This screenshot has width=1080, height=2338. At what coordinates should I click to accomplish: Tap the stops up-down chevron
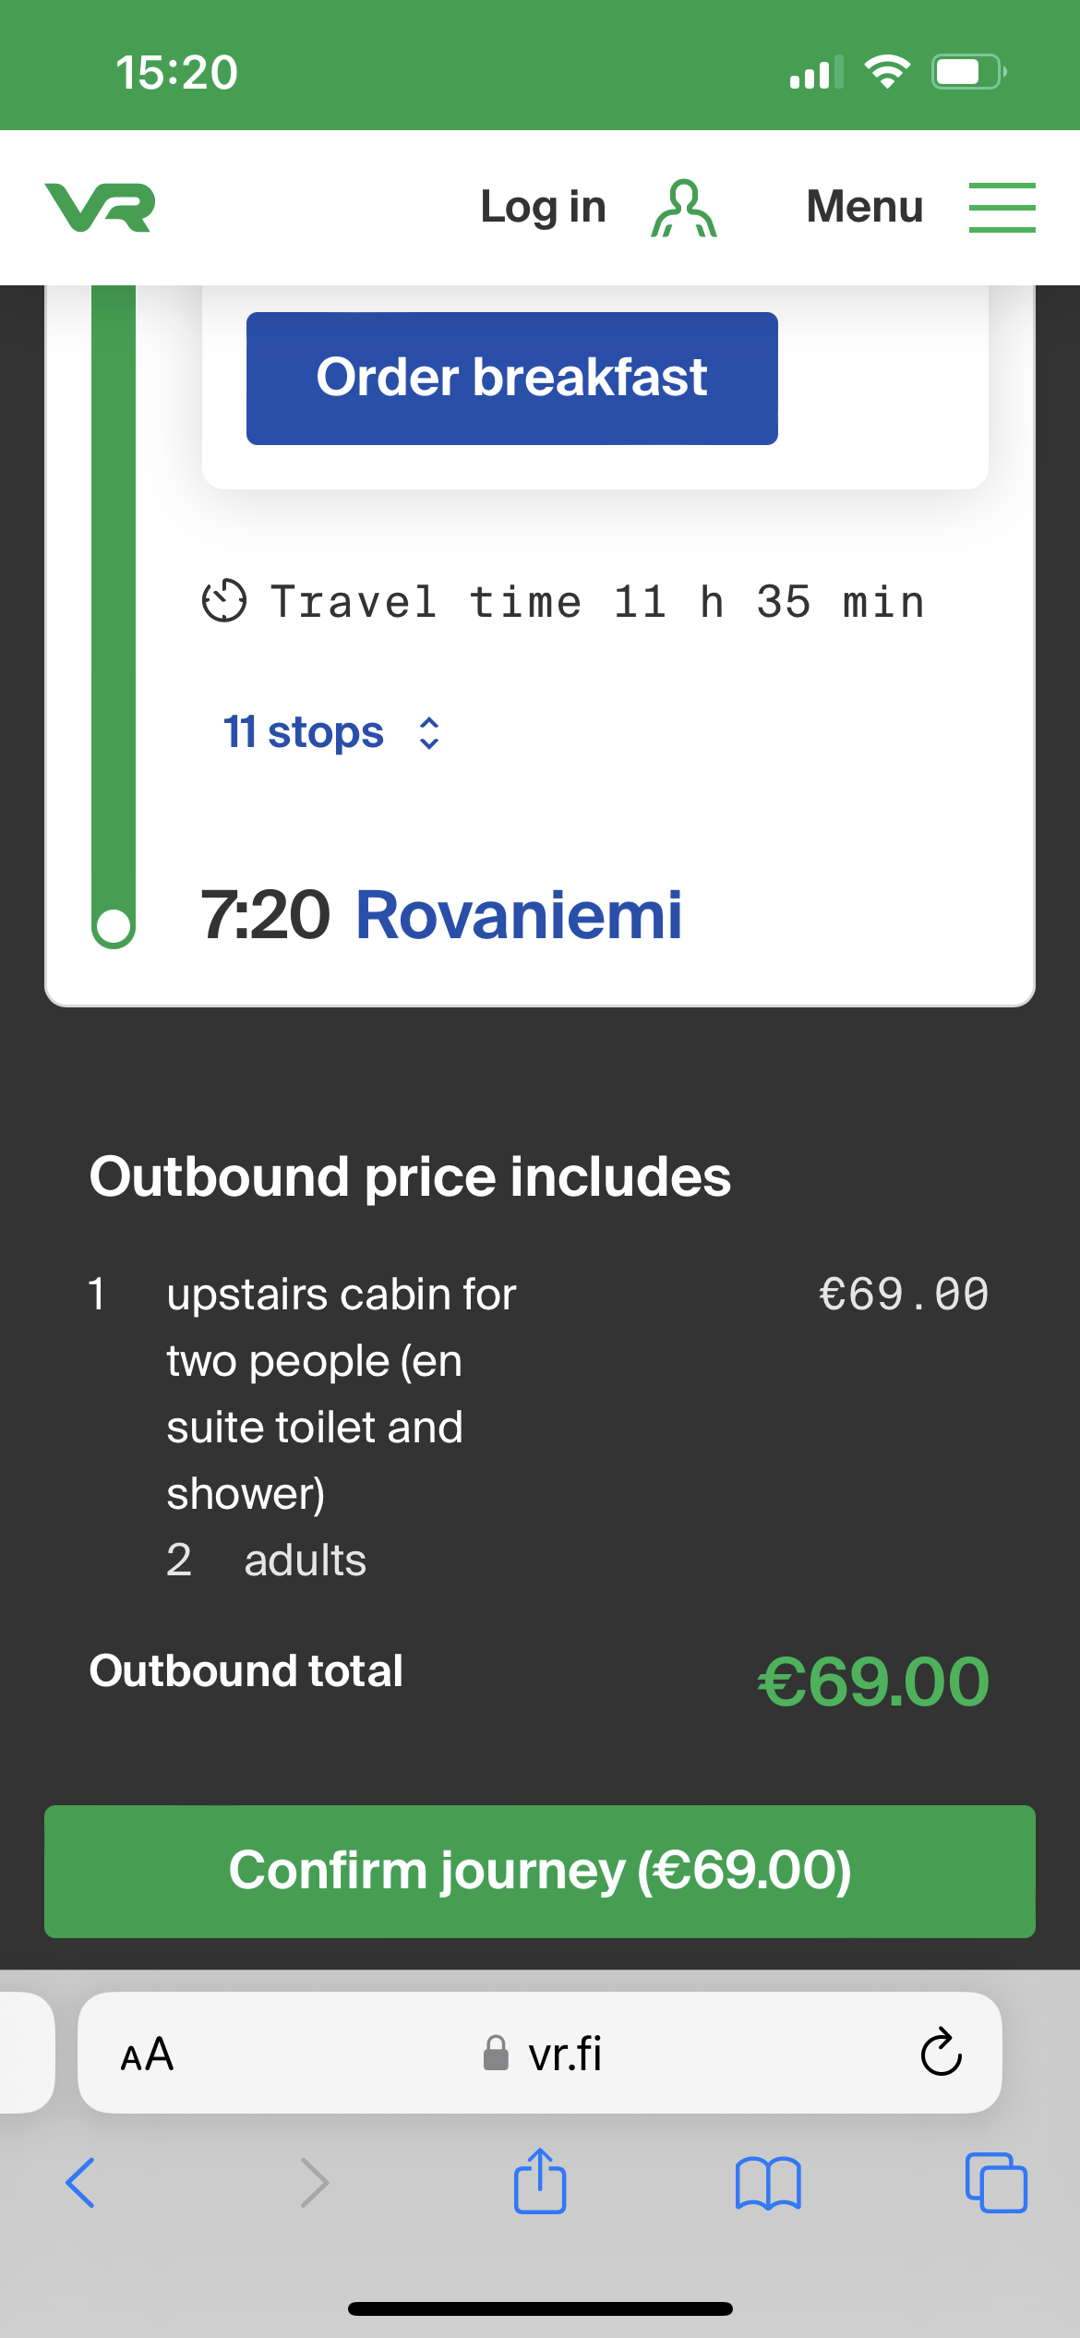[x=429, y=733]
